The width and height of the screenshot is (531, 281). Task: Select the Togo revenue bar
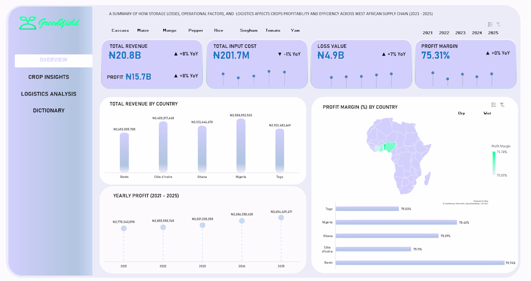pyautogui.click(x=279, y=150)
